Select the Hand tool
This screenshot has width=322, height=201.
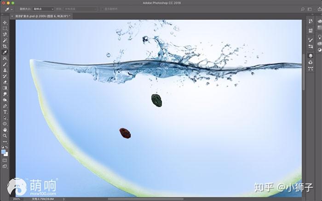tap(5, 130)
